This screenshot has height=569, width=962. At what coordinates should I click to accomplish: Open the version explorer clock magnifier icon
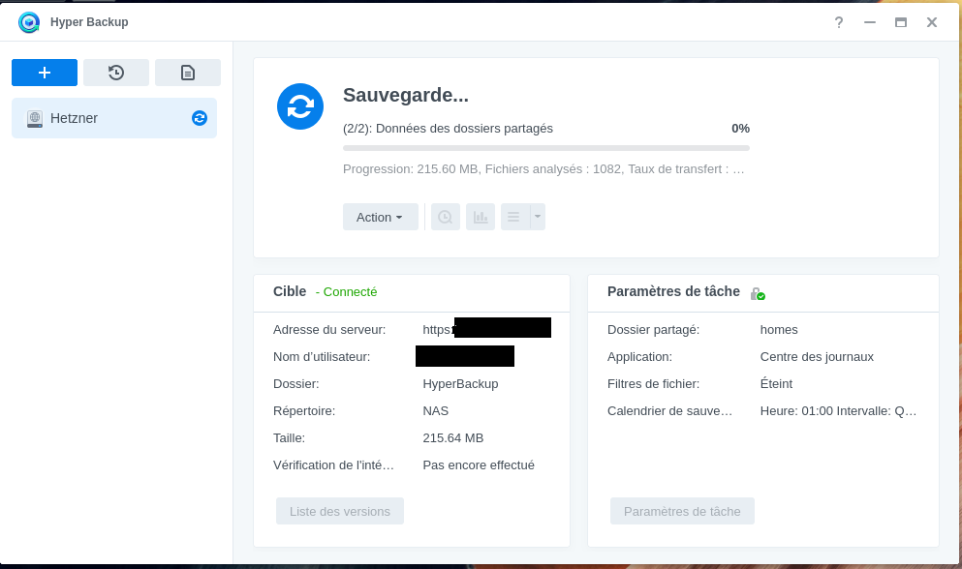[446, 217]
